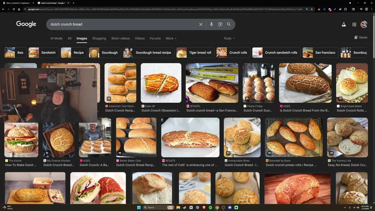Go to Google homepage via logo
Image resolution: width=375 pixels, height=211 pixels.
pyautogui.click(x=26, y=24)
